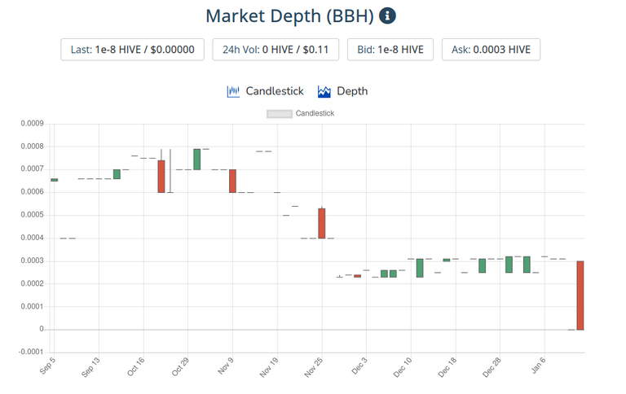
Task: Click the large red candle at chart end
Action: click(580, 295)
